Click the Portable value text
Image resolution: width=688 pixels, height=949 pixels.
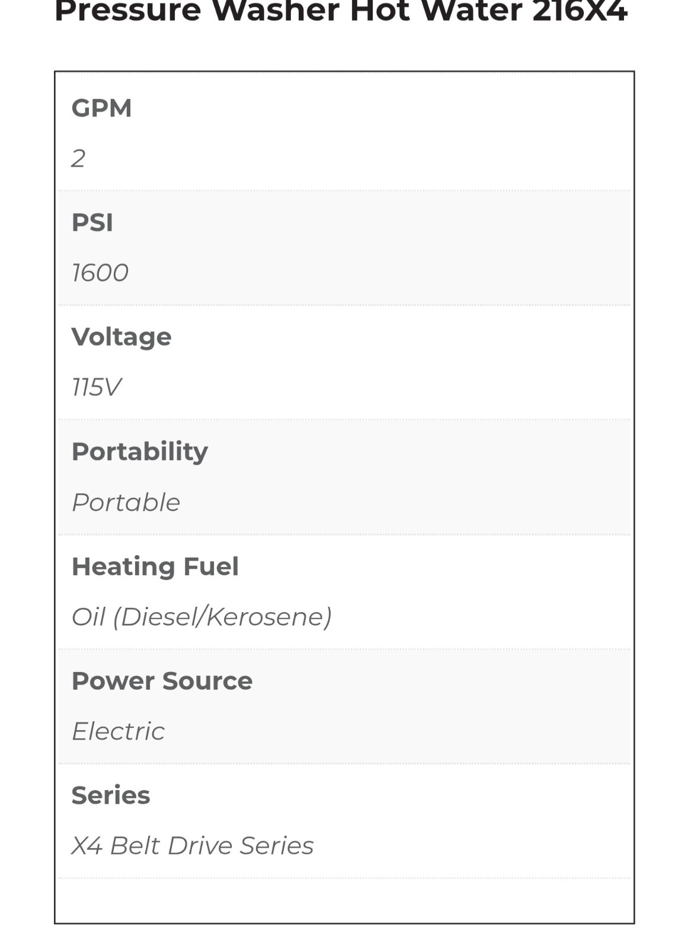[126, 502]
